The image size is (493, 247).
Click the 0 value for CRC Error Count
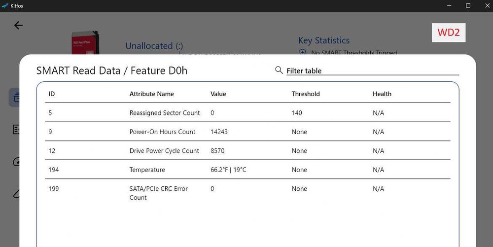tap(212, 188)
